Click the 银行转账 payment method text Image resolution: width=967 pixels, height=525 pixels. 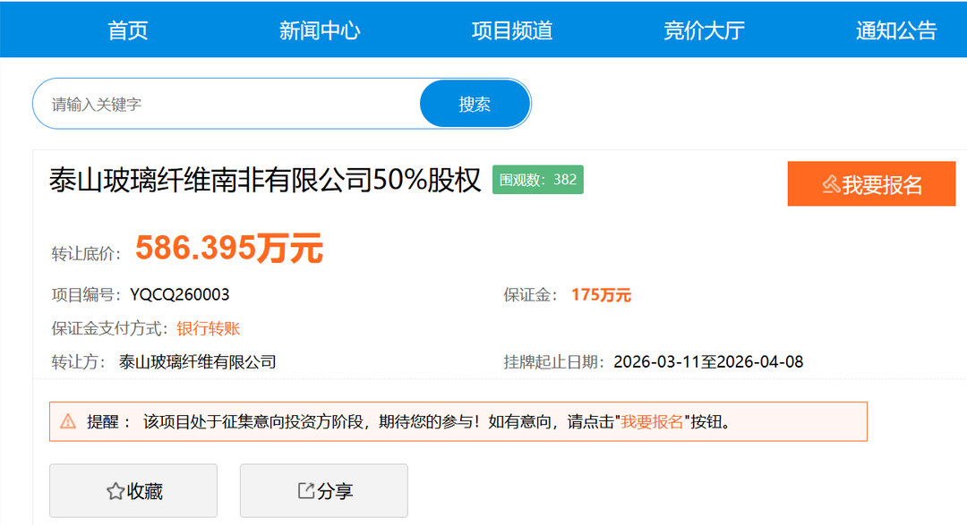tap(208, 328)
